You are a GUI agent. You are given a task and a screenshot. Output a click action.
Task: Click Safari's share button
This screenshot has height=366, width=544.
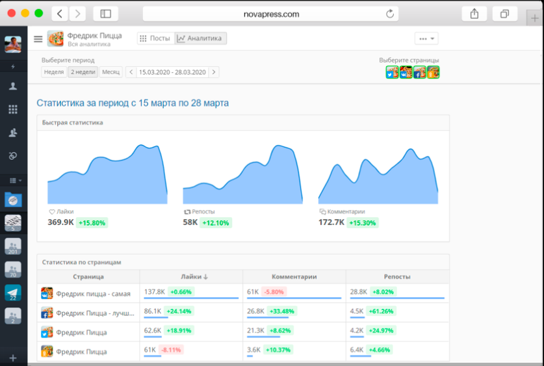pos(474,14)
